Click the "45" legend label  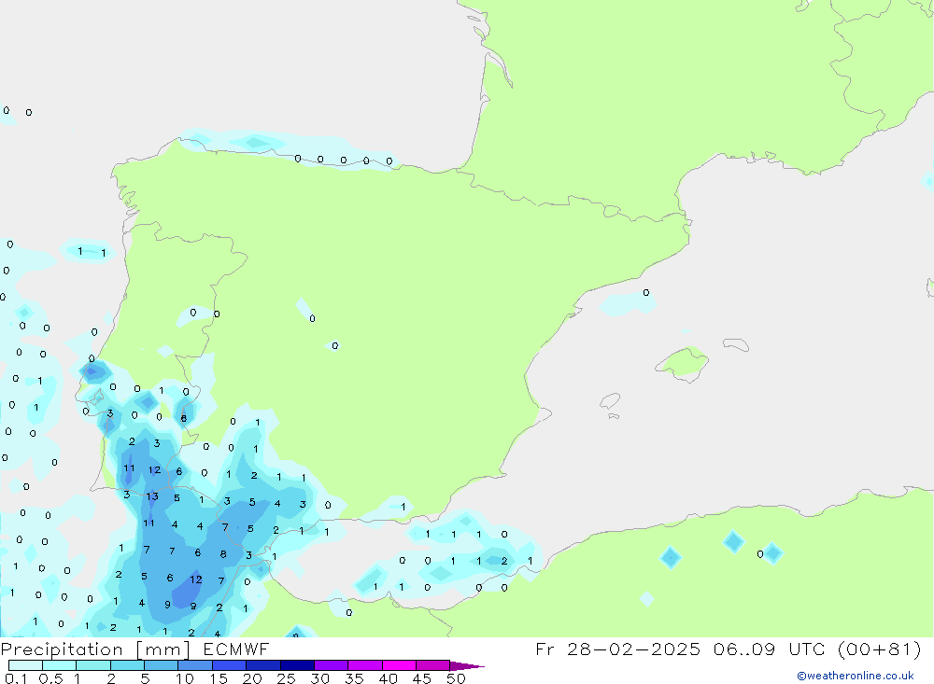(x=422, y=678)
